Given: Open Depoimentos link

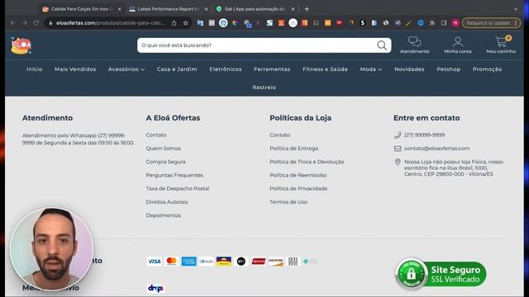Looking at the screenshot, I should click(164, 215).
